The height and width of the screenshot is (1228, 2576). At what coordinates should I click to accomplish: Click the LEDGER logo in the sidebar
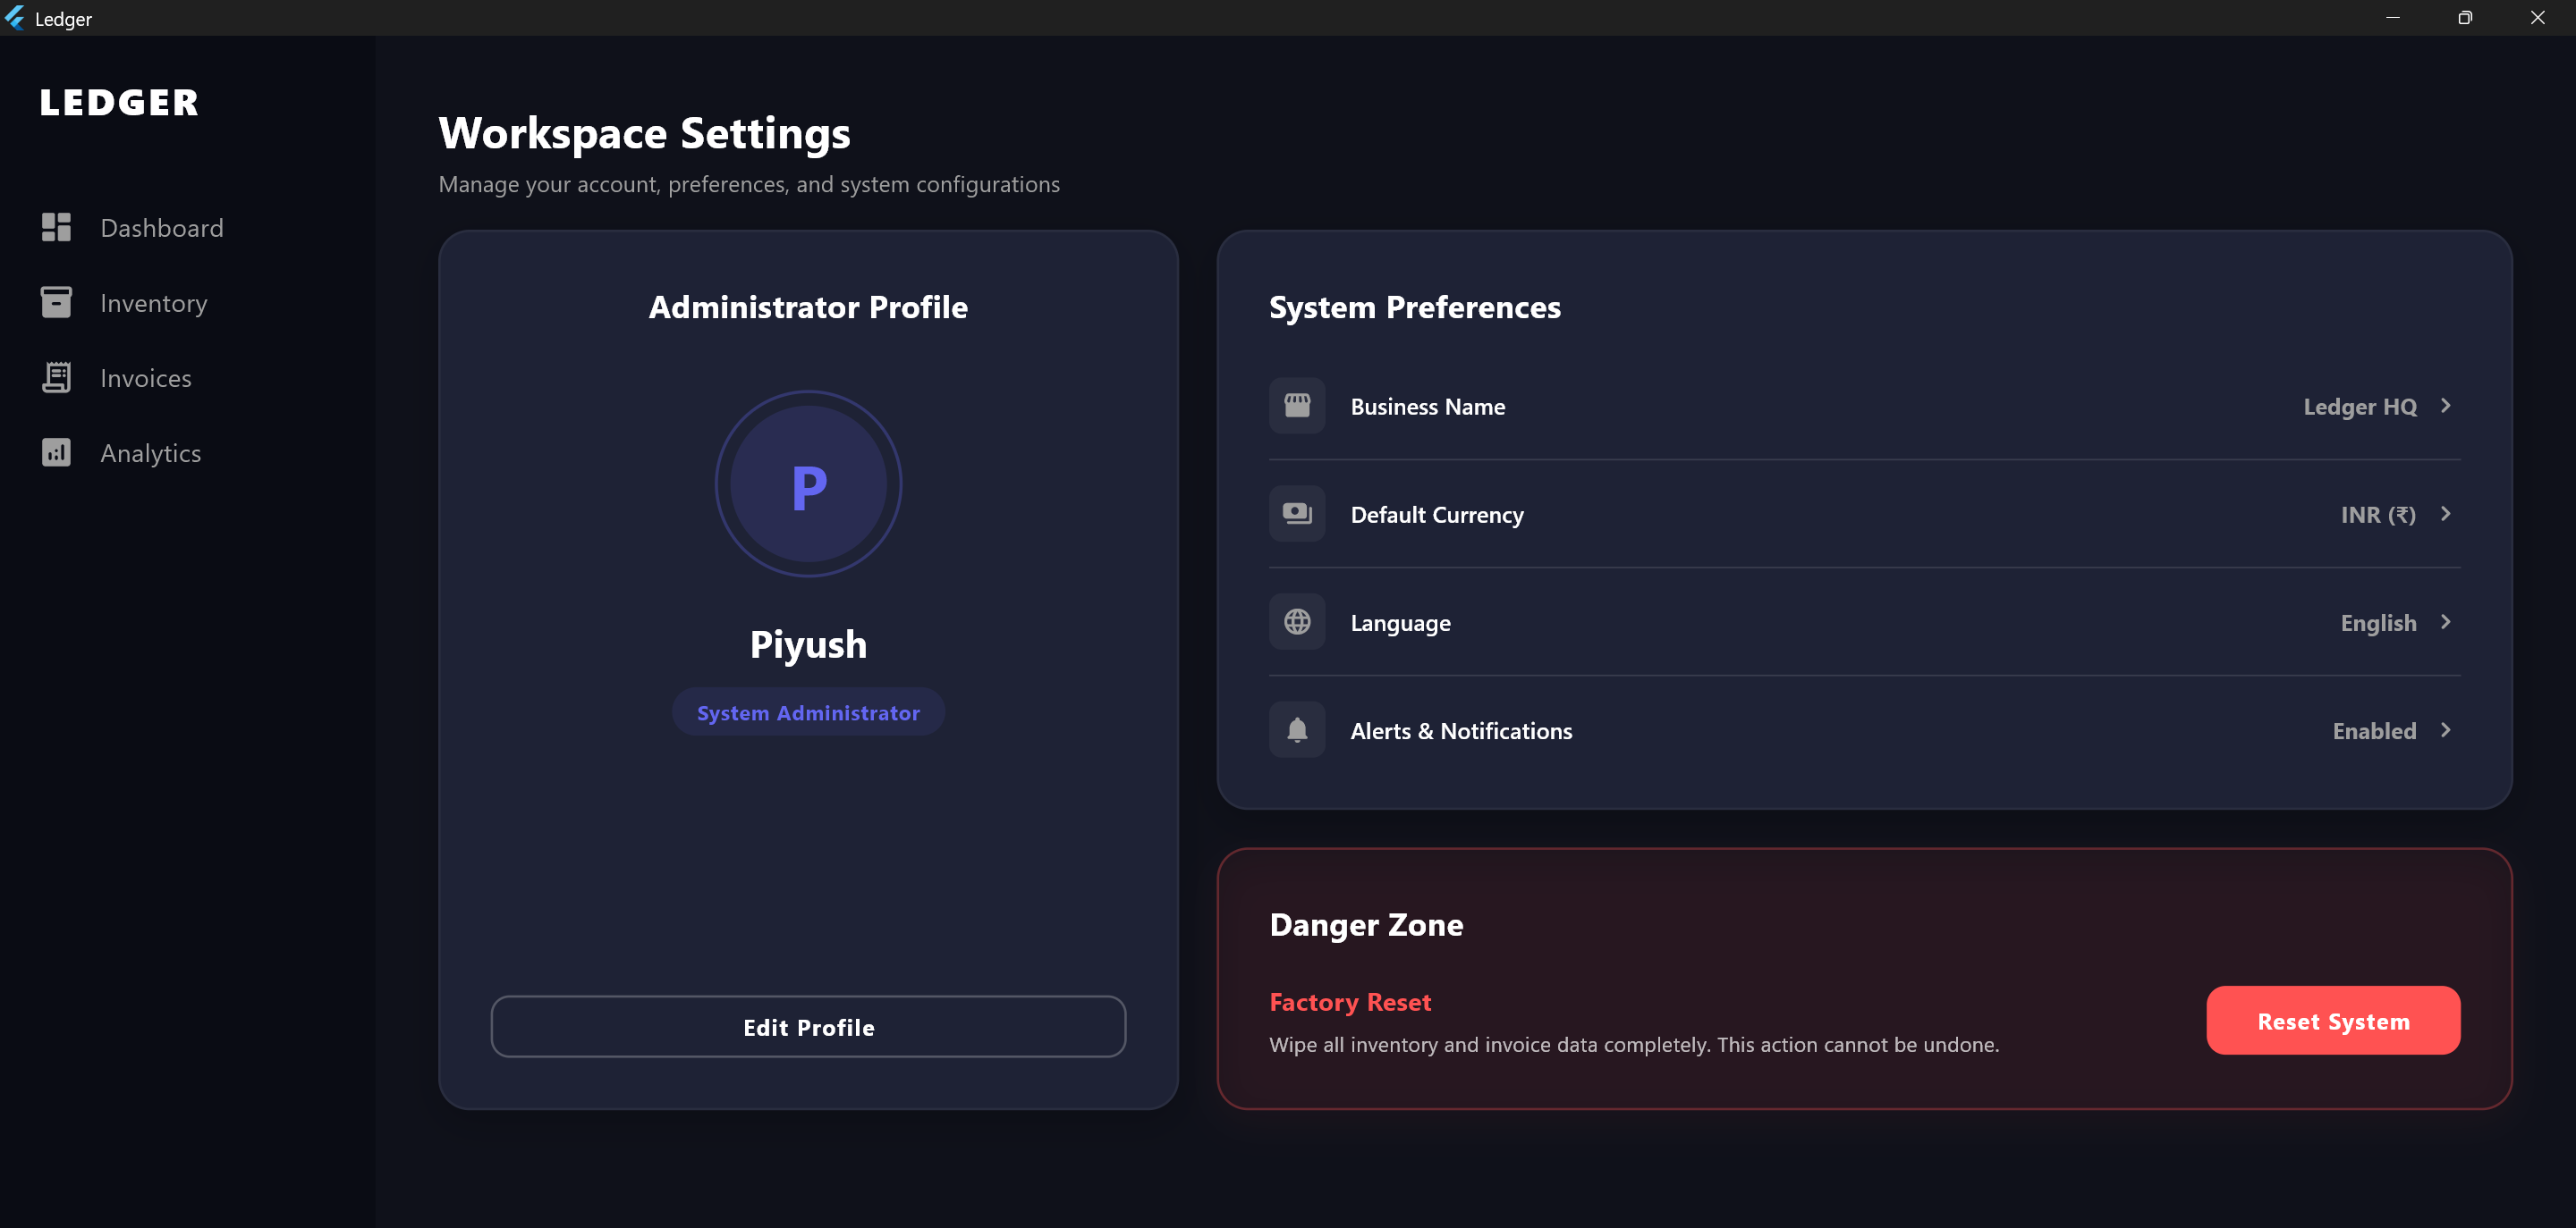coord(119,102)
